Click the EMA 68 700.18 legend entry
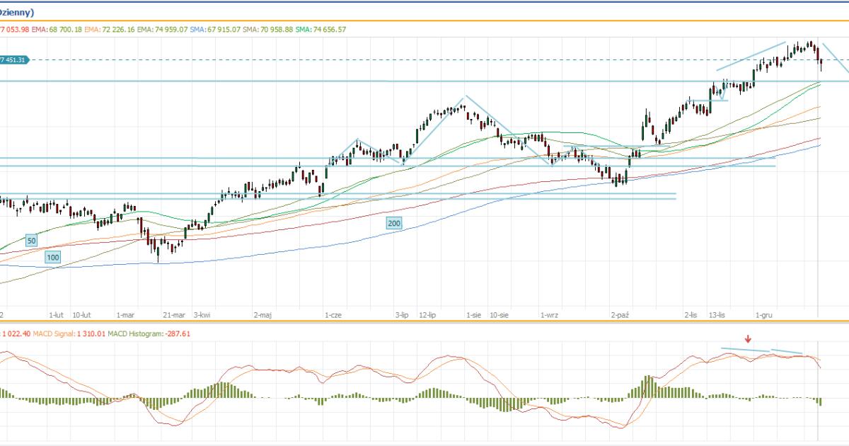Viewport: 849px width, 446px height. pos(59,29)
